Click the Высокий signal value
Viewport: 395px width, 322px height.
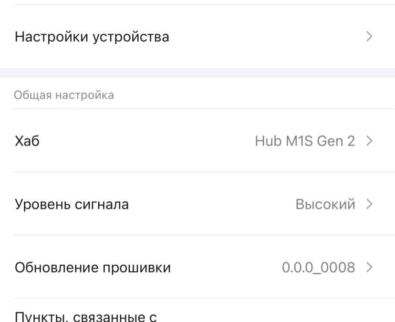[x=325, y=205]
